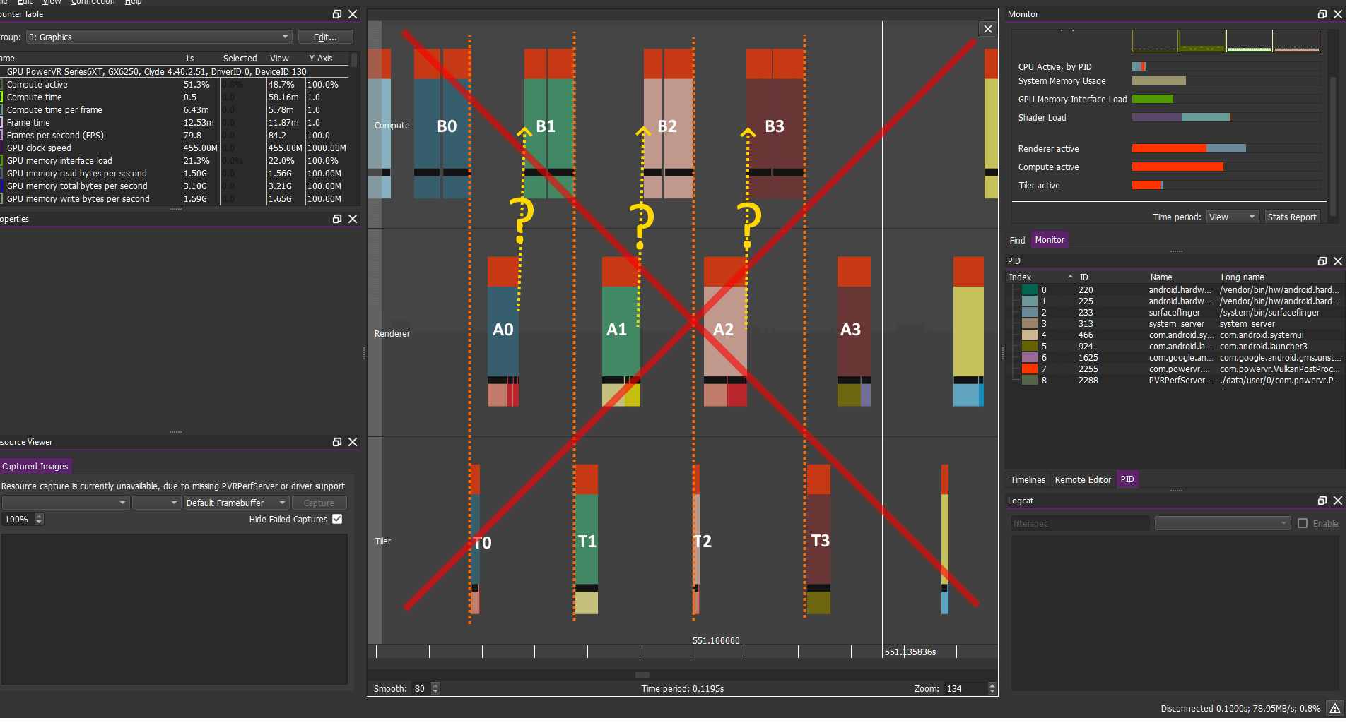Select the Frame time counter row
Image resolution: width=1357 pixels, height=725 pixels.
pos(175,123)
